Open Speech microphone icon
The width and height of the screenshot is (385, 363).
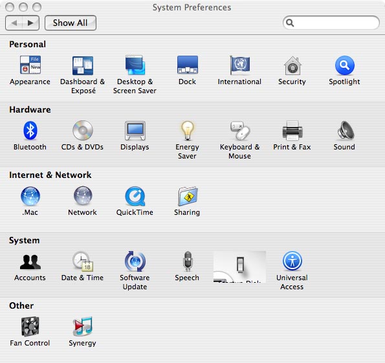tap(188, 261)
